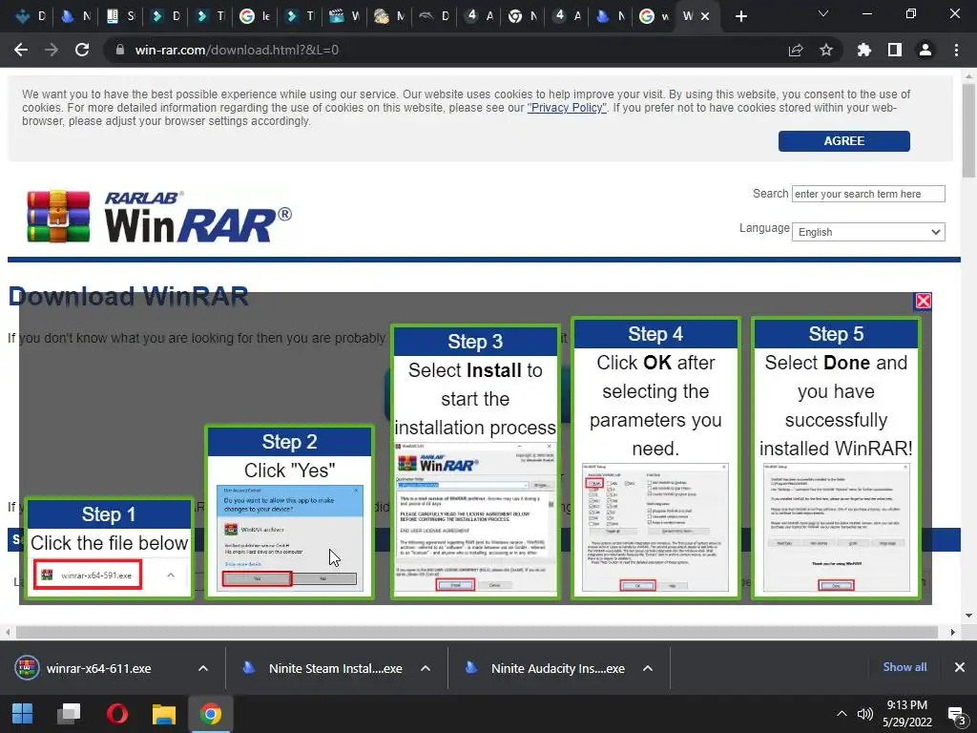Click the Step 5 Done screenshot thumbnail

click(x=836, y=527)
